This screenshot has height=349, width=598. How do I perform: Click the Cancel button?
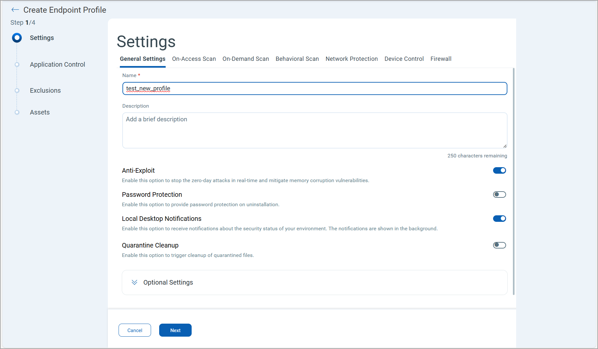tap(135, 330)
